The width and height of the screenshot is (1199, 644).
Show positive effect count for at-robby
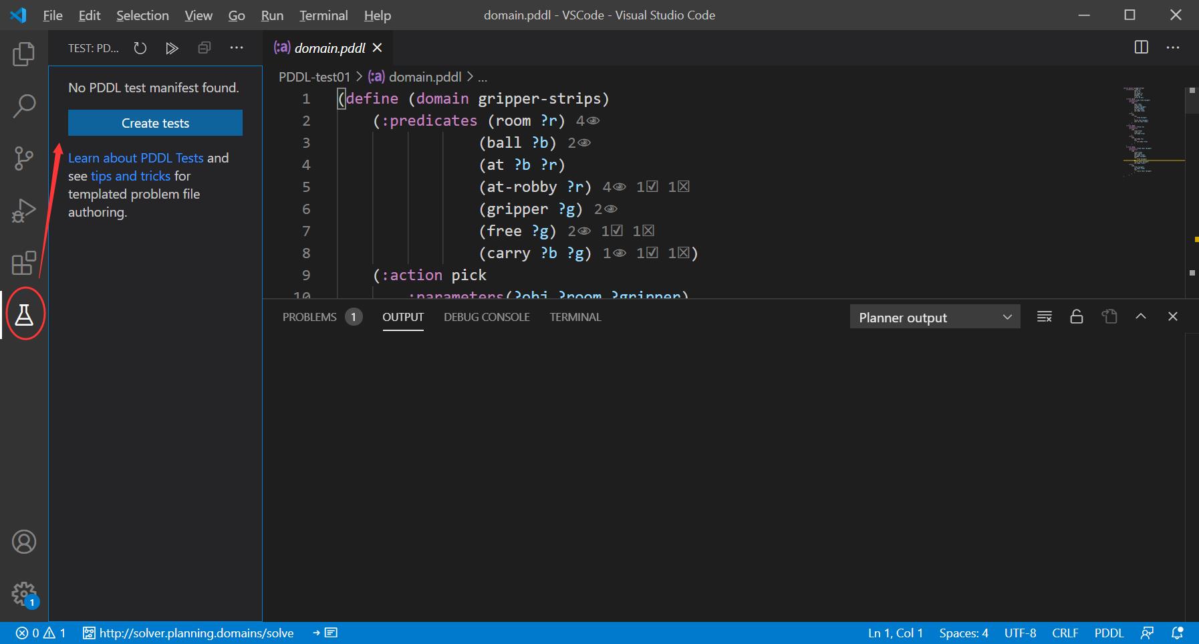pos(647,187)
